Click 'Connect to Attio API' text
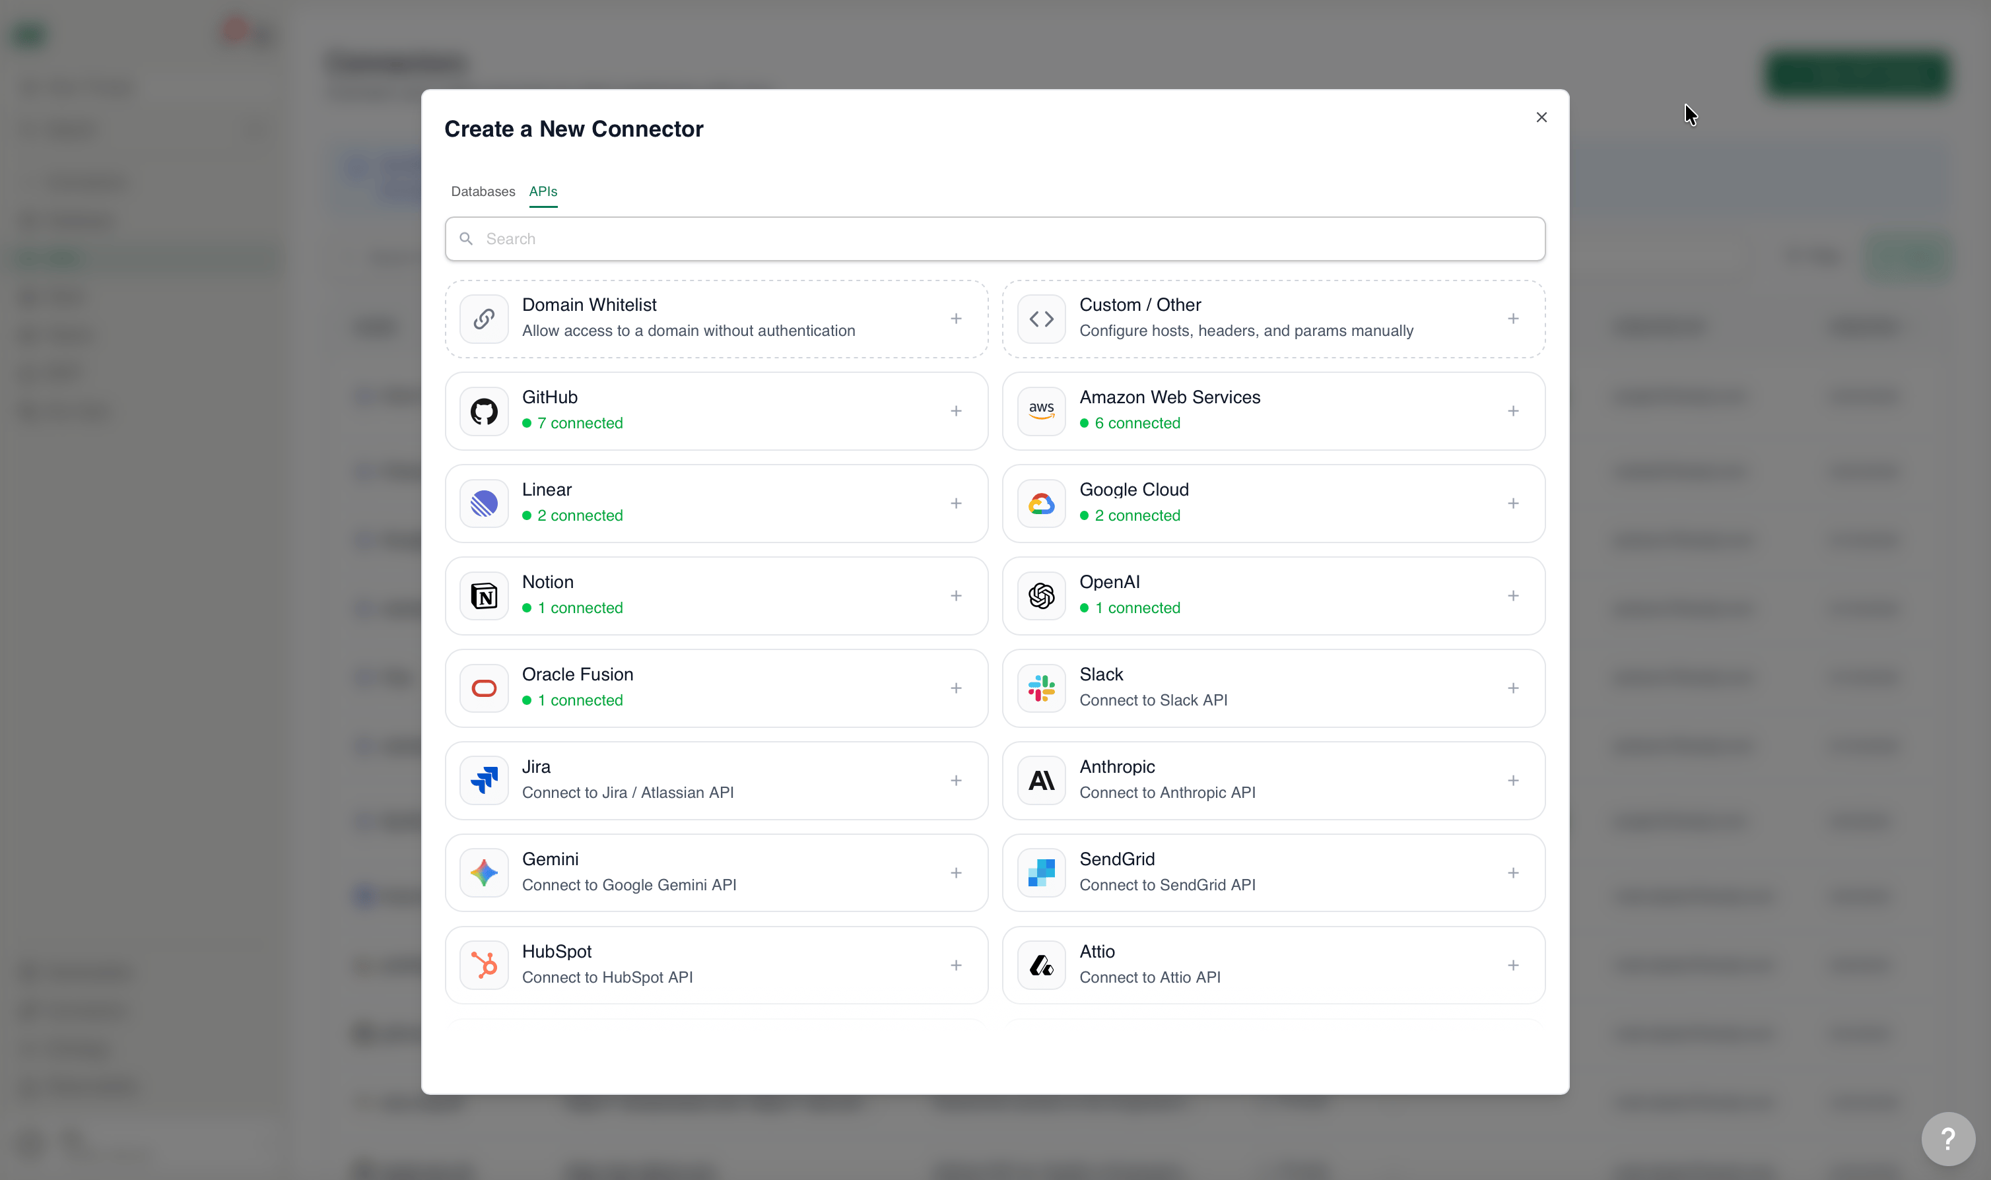 (1150, 977)
